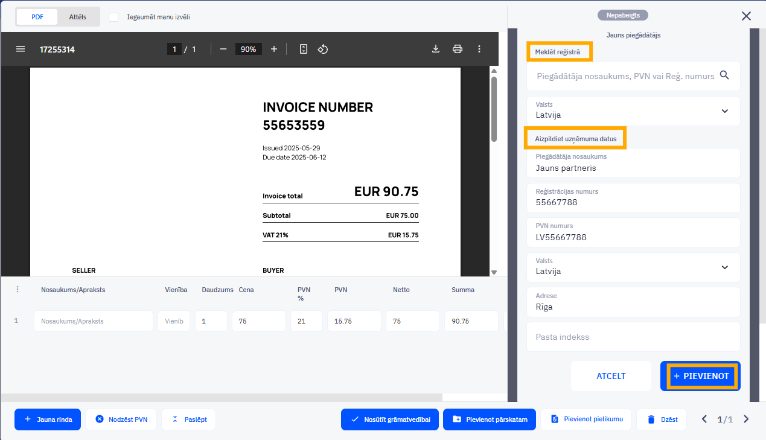Image resolution: width=766 pixels, height=440 pixels.
Task: Click the Dzēst delete button
Action: (662, 419)
